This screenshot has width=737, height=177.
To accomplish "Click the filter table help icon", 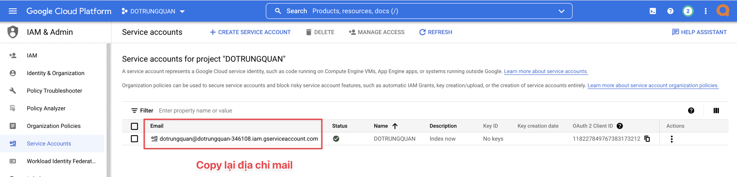I will (691, 111).
